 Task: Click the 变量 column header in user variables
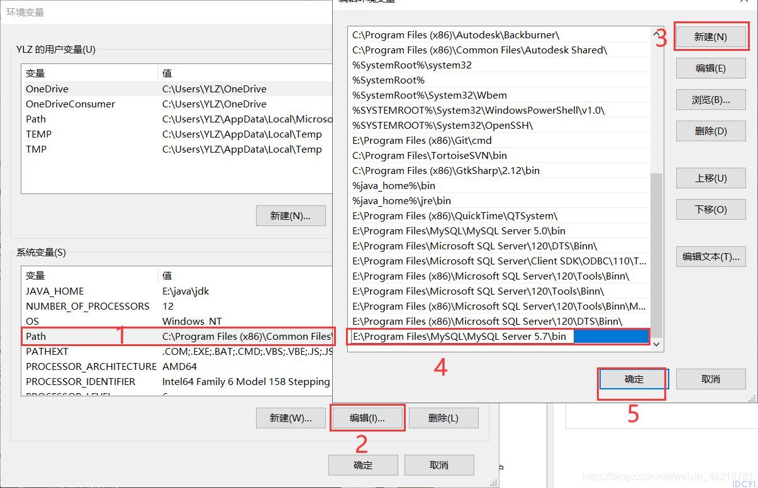(x=89, y=73)
